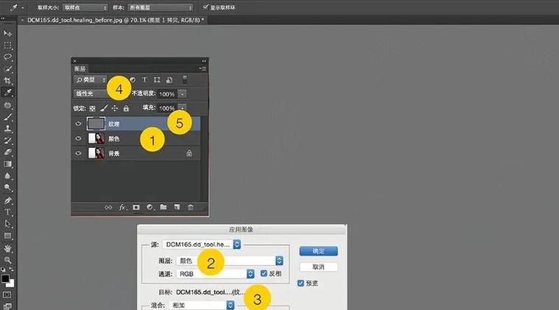Select the Dodge tool
Screen dimensions: 559x310
pyautogui.click(x=7, y=188)
